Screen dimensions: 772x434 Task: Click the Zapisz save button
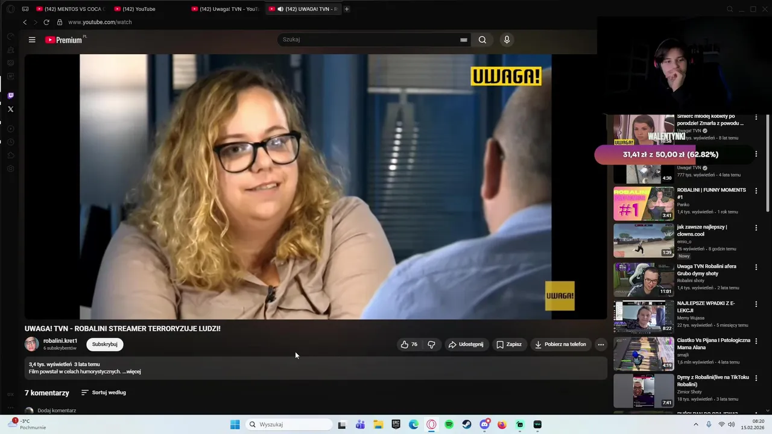click(x=508, y=345)
